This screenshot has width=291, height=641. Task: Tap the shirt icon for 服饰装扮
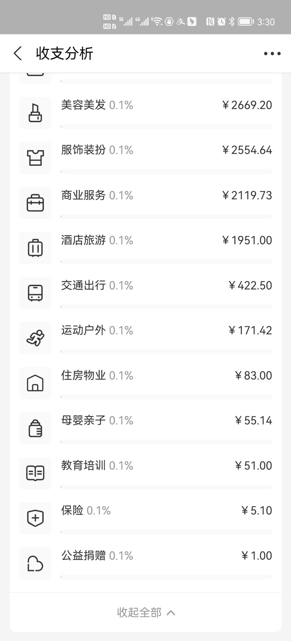pos(35,158)
